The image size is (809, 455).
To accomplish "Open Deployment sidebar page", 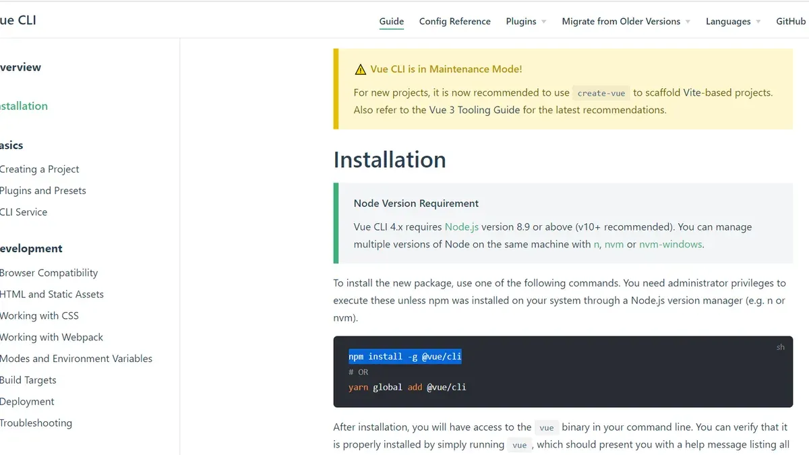I will [27, 402].
